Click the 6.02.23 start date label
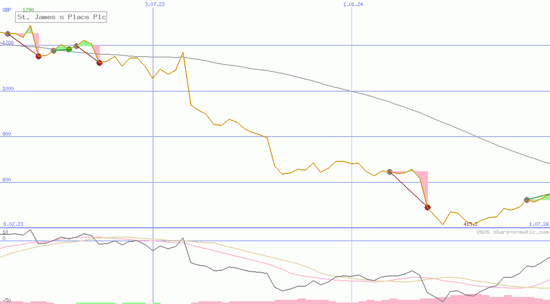 [13, 224]
